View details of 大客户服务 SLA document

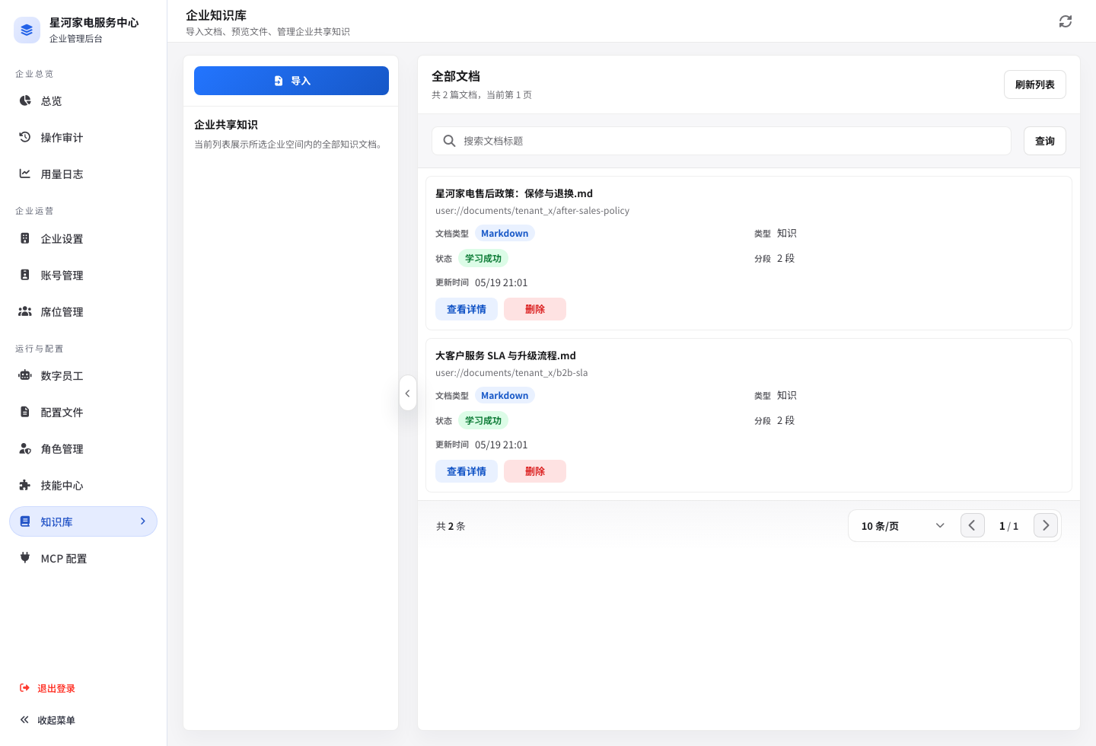(467, 471)
